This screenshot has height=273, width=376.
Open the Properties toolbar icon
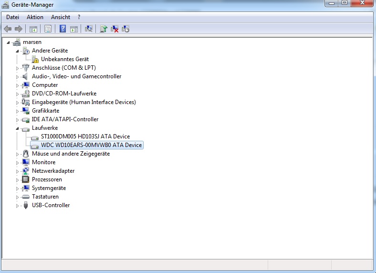pyautogui.click(x=48, y=29)
